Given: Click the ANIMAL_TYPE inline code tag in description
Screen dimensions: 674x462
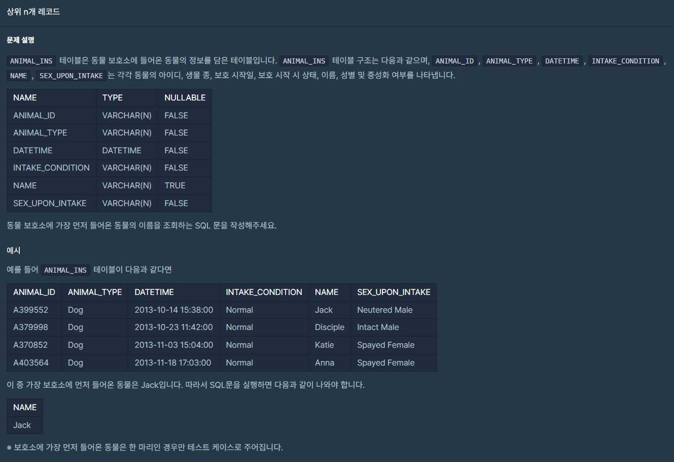Looking at the screenshot, I should 509,61.
